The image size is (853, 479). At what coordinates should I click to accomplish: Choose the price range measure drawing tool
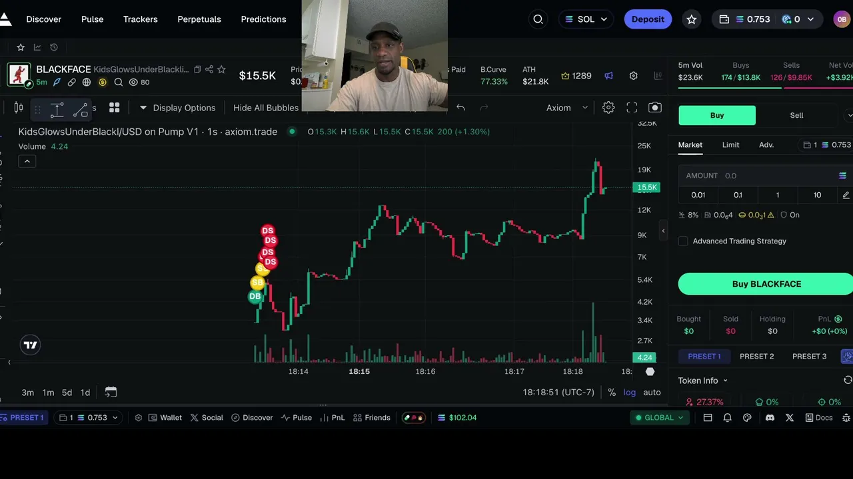[57, 110]
